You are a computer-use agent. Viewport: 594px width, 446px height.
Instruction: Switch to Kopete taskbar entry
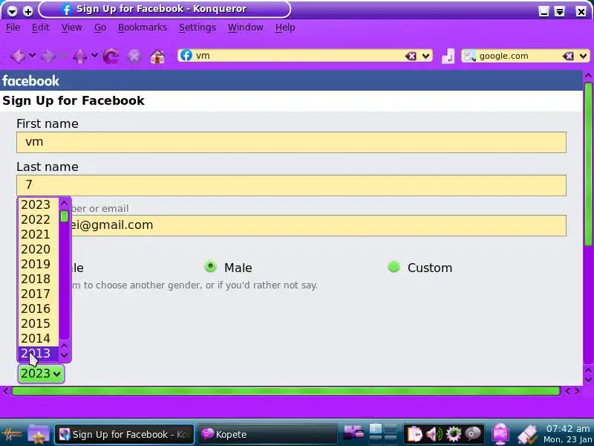point(267,434)
